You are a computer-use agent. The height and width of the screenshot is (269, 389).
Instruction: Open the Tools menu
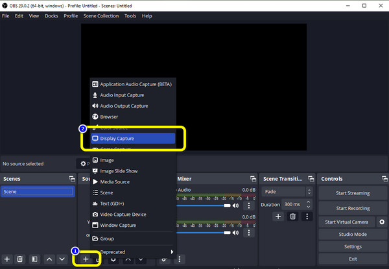pos(130,16)
